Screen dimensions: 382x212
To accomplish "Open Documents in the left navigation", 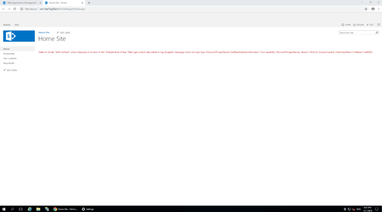I will [9, 54].
